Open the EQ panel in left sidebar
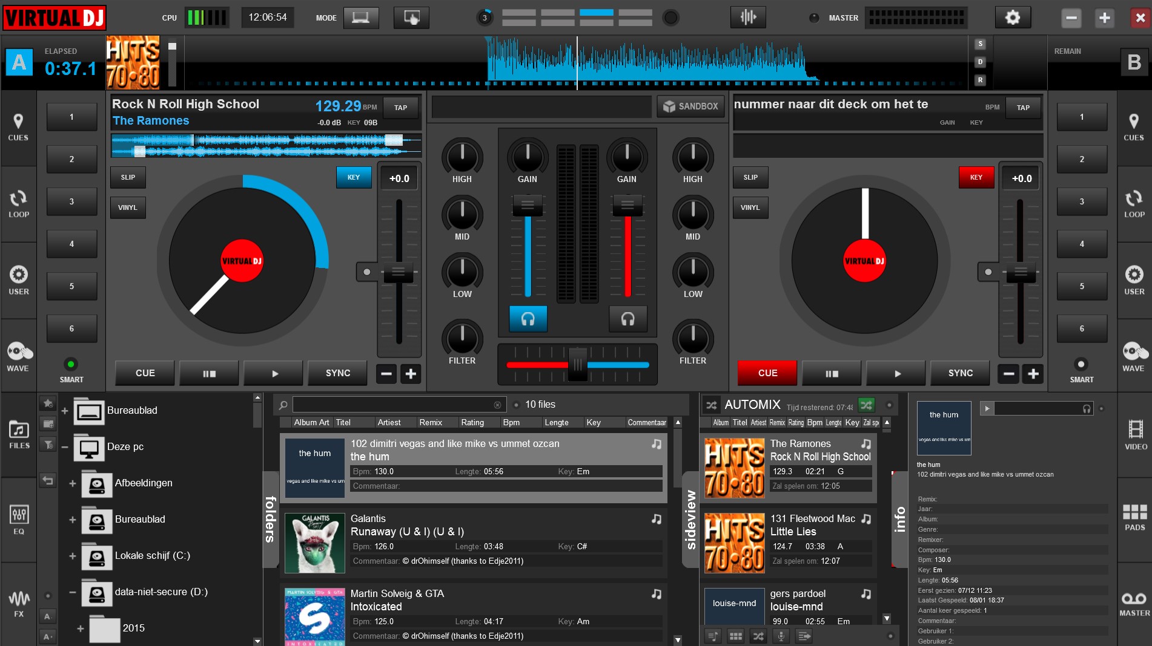Image resolution: width=1152 pixels, height=646 pixels. point(19,520)
